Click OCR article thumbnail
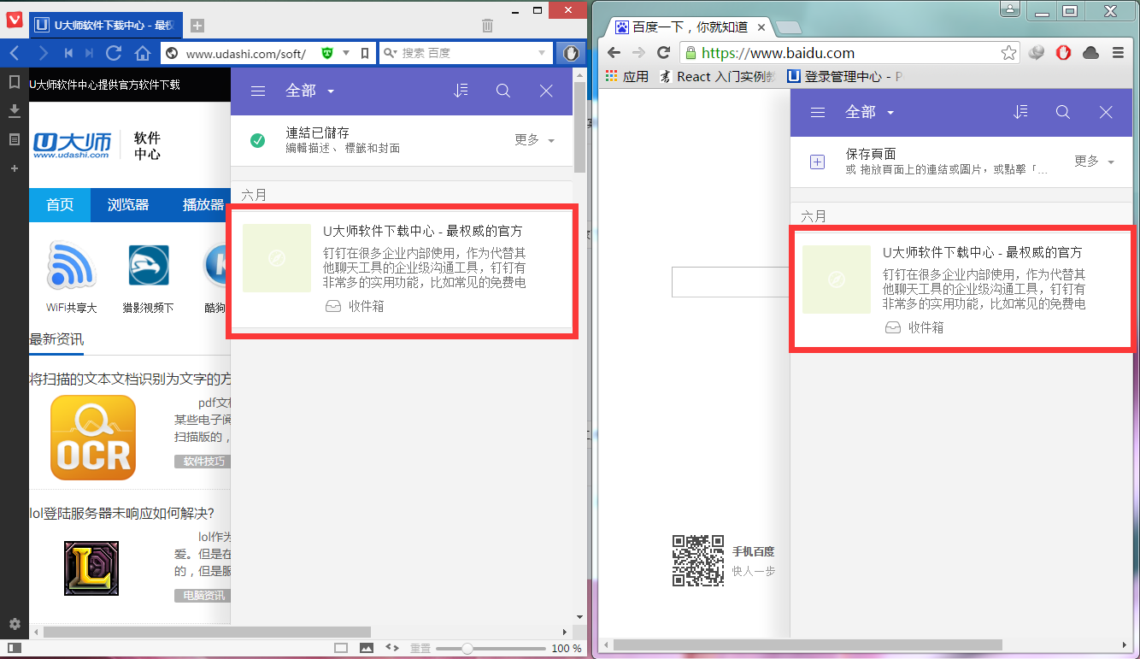 93,437
